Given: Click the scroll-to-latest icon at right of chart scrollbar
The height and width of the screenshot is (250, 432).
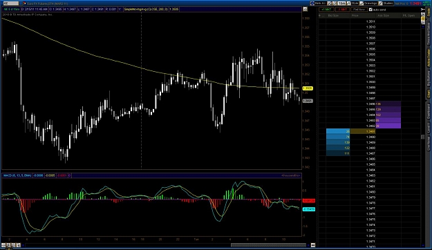Looking at the screenshot, I should tap(313, 245).
